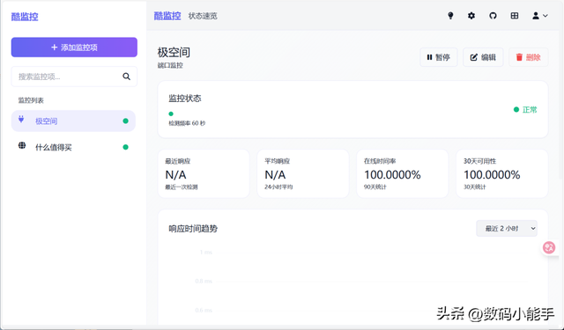This screenshot has width=564, height=330.
Task: Click the 添加监控项 button
Action: click(x=74, y=47)
